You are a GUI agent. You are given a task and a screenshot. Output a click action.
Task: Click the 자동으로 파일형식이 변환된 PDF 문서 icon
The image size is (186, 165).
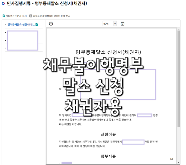point(31,16)
